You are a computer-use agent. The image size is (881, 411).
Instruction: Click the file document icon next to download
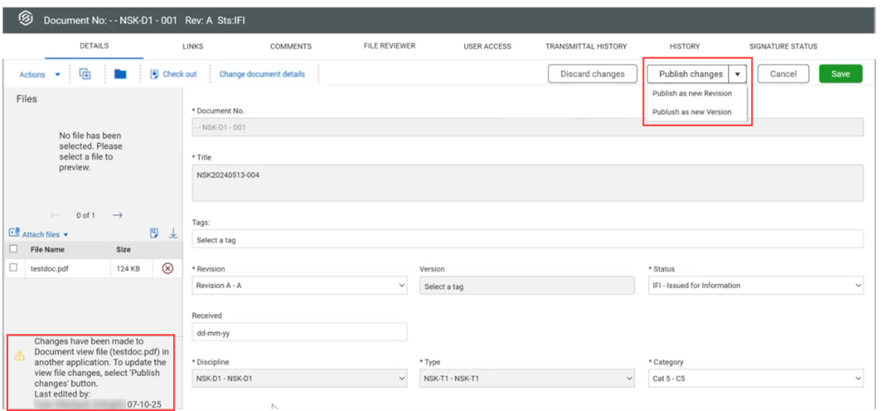(x=154, y=233)
